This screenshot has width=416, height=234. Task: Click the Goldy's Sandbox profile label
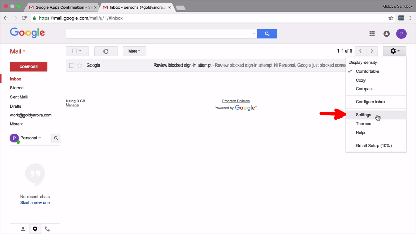[397, 6]
